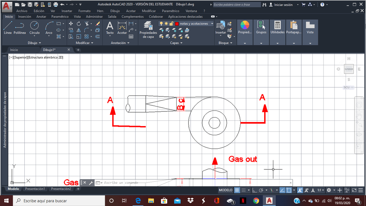Expand the Bloque panel dropdown
This screenshot has height=206, width=366.
(225, 43)
